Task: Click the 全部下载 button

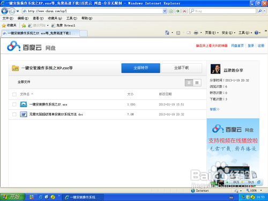Action: click(x=182, y=68)
